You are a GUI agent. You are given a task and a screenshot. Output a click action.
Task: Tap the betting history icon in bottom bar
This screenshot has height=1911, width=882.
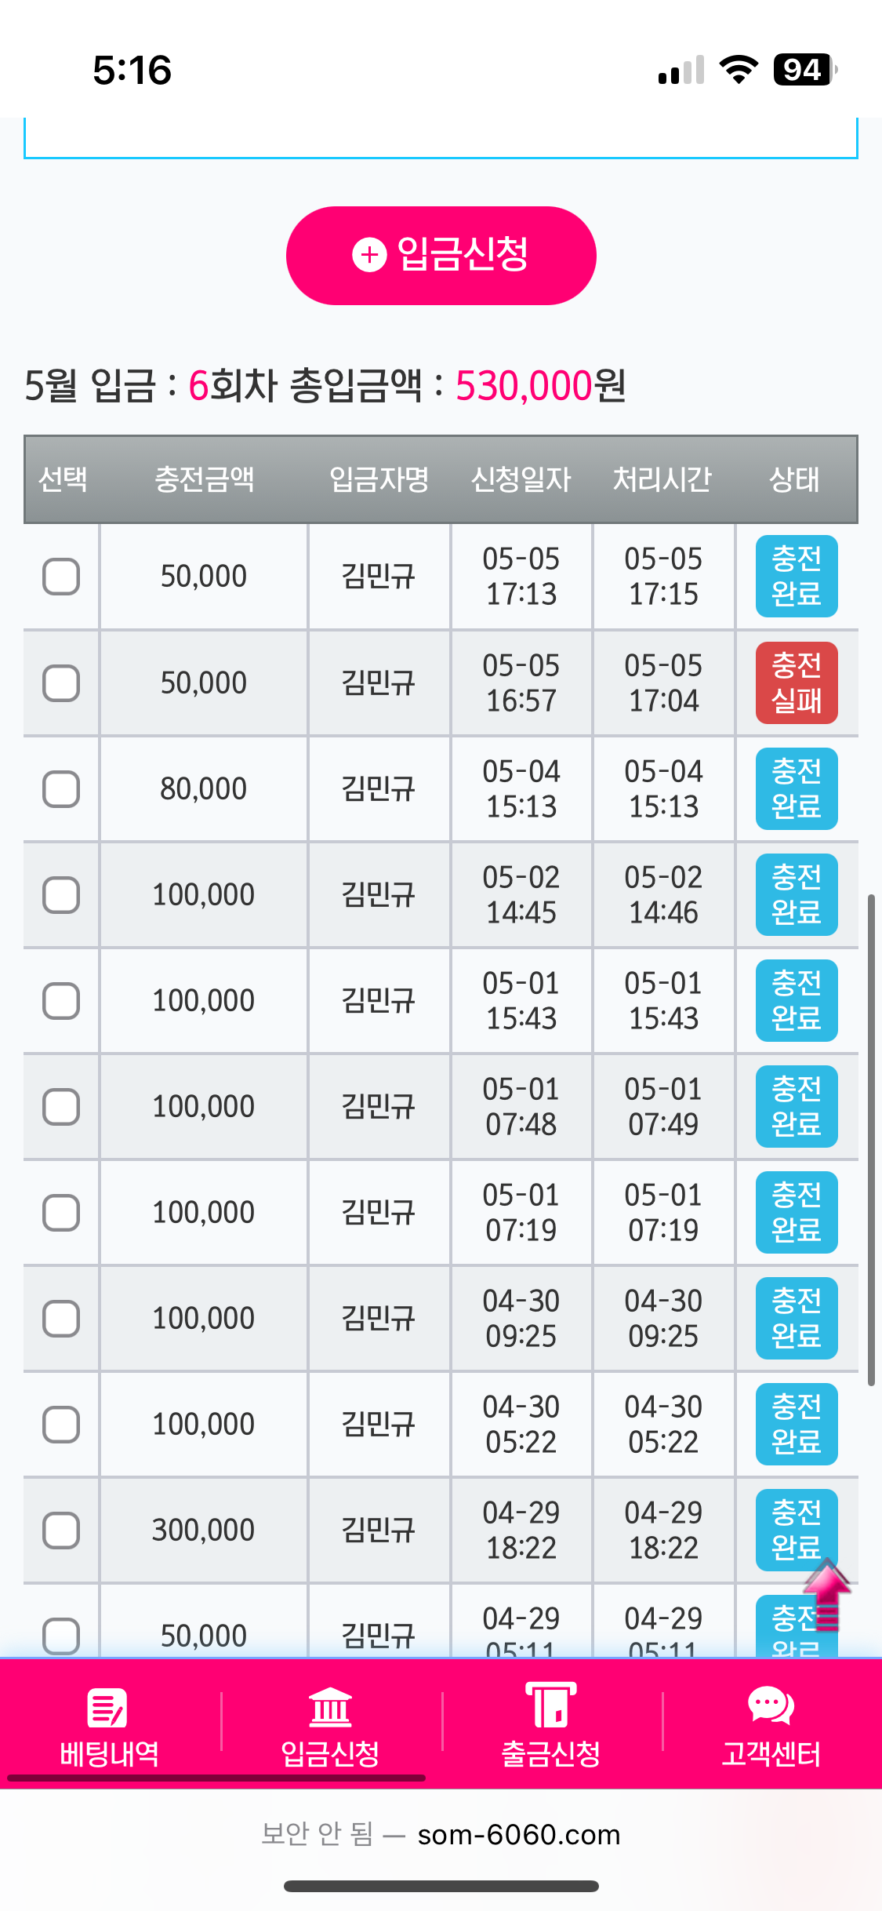point(107,1706)
